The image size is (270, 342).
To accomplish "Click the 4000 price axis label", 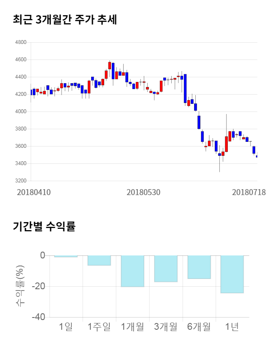I will tap(21, 111).
